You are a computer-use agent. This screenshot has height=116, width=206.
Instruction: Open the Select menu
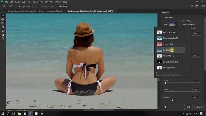[35, 2]
